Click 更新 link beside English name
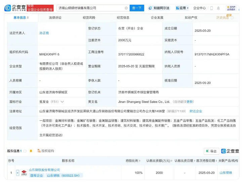 [x=190, y=102]
